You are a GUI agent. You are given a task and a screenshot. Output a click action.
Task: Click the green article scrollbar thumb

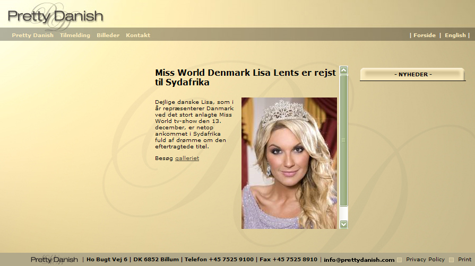point(343,140)
